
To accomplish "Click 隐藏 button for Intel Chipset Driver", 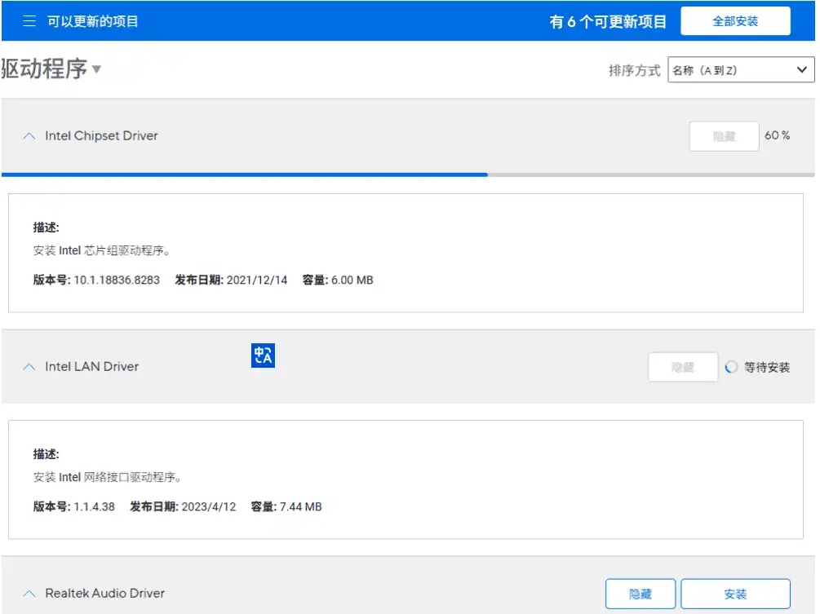I will click(x=724, y=136).
